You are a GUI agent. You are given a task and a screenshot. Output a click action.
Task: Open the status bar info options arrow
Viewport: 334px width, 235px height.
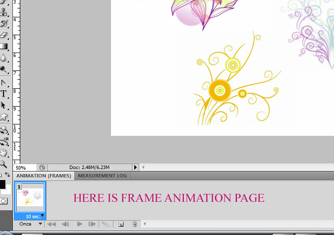pyautogui.click(x=135, y=168)
